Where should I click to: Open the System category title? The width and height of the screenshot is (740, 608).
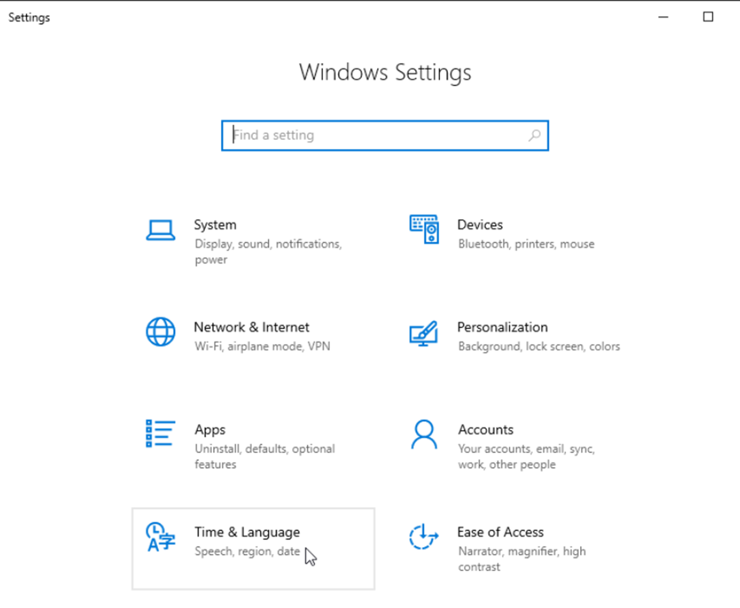click(x=215, y=225)
